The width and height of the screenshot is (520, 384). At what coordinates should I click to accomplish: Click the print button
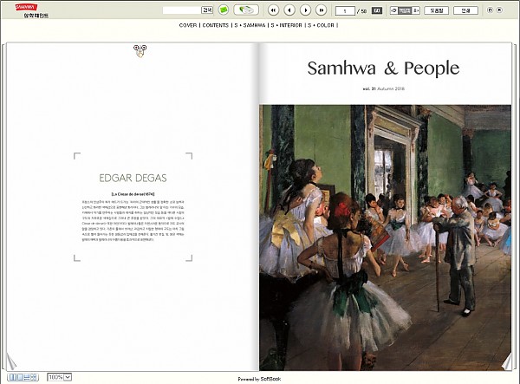click(x=465, y=10)
